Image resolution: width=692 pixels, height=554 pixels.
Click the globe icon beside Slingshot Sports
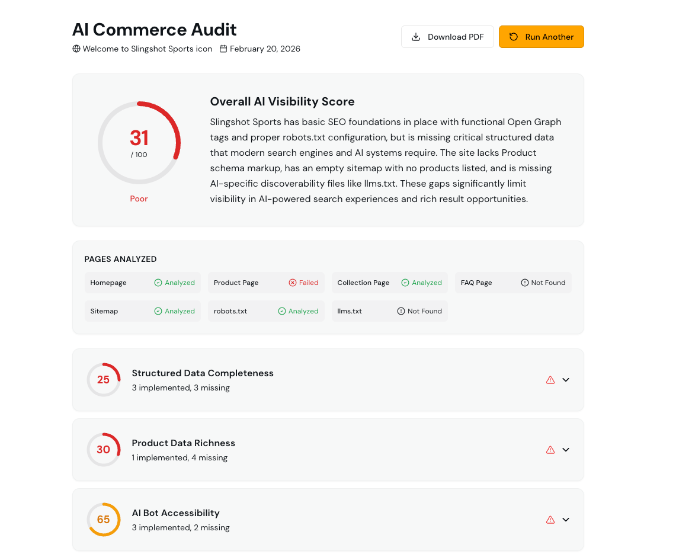pyautogui.click(x=76, y=49)
